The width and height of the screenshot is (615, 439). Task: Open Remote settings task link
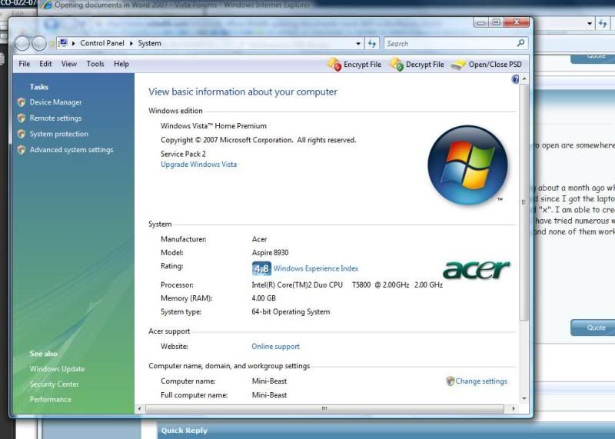tap(55, 118)
